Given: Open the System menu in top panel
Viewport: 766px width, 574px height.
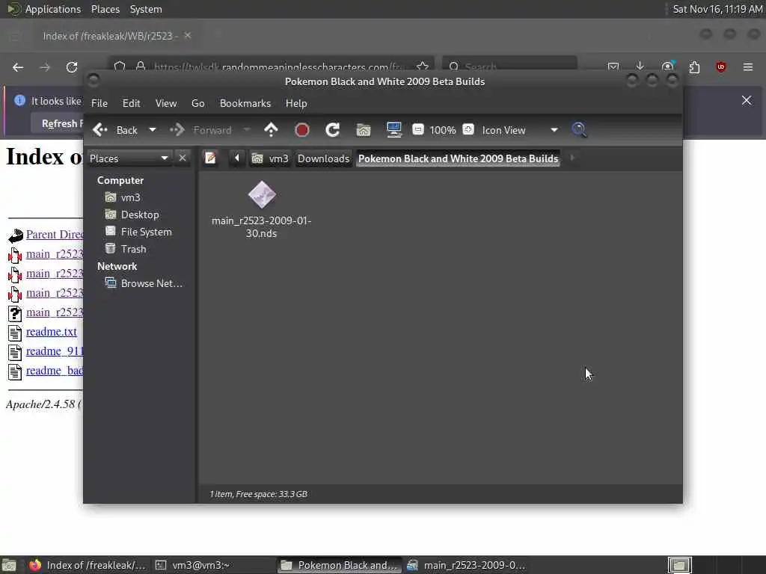Looking at the screenshot, I should point(146,9).
